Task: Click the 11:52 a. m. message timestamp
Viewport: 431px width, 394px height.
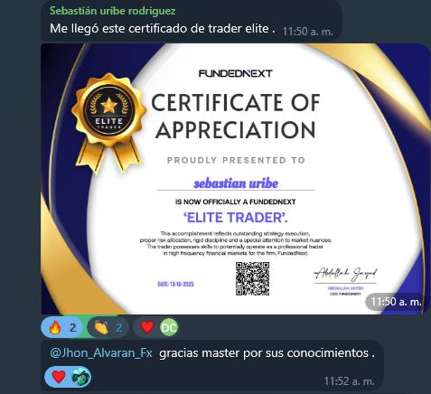Action: (350, 381)
